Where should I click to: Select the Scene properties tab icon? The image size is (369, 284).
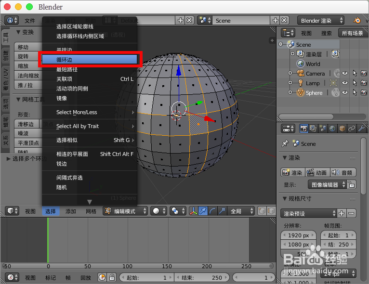click(323, 129)
